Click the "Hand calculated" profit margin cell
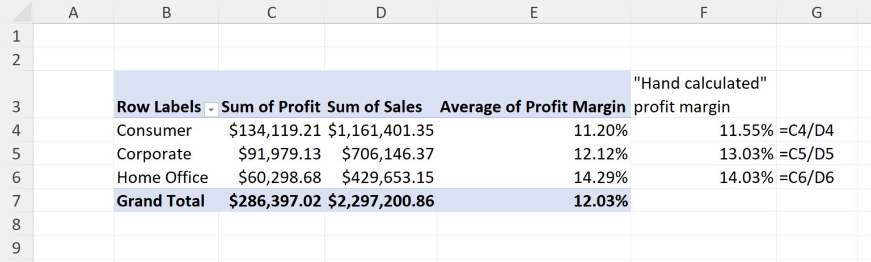Screen dimensions: 871x262 click(701, 95)
